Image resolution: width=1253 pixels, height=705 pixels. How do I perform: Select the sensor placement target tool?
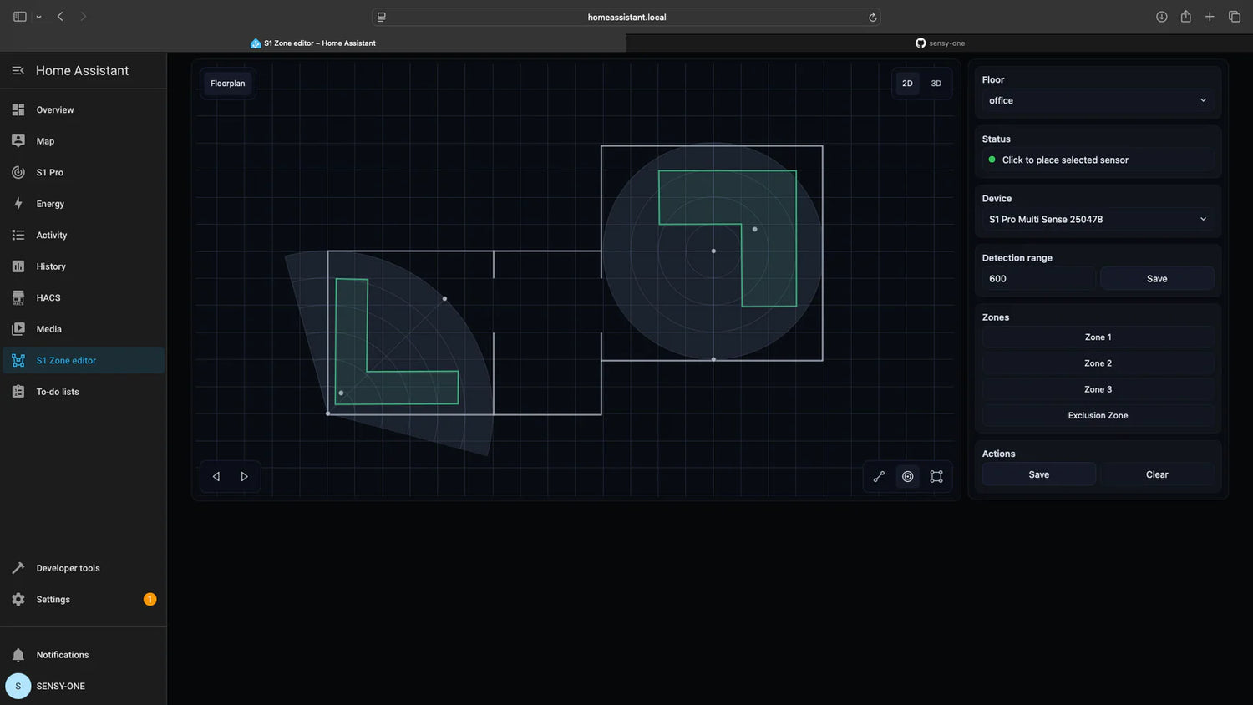pyautogui.click(x=907, y=476)
